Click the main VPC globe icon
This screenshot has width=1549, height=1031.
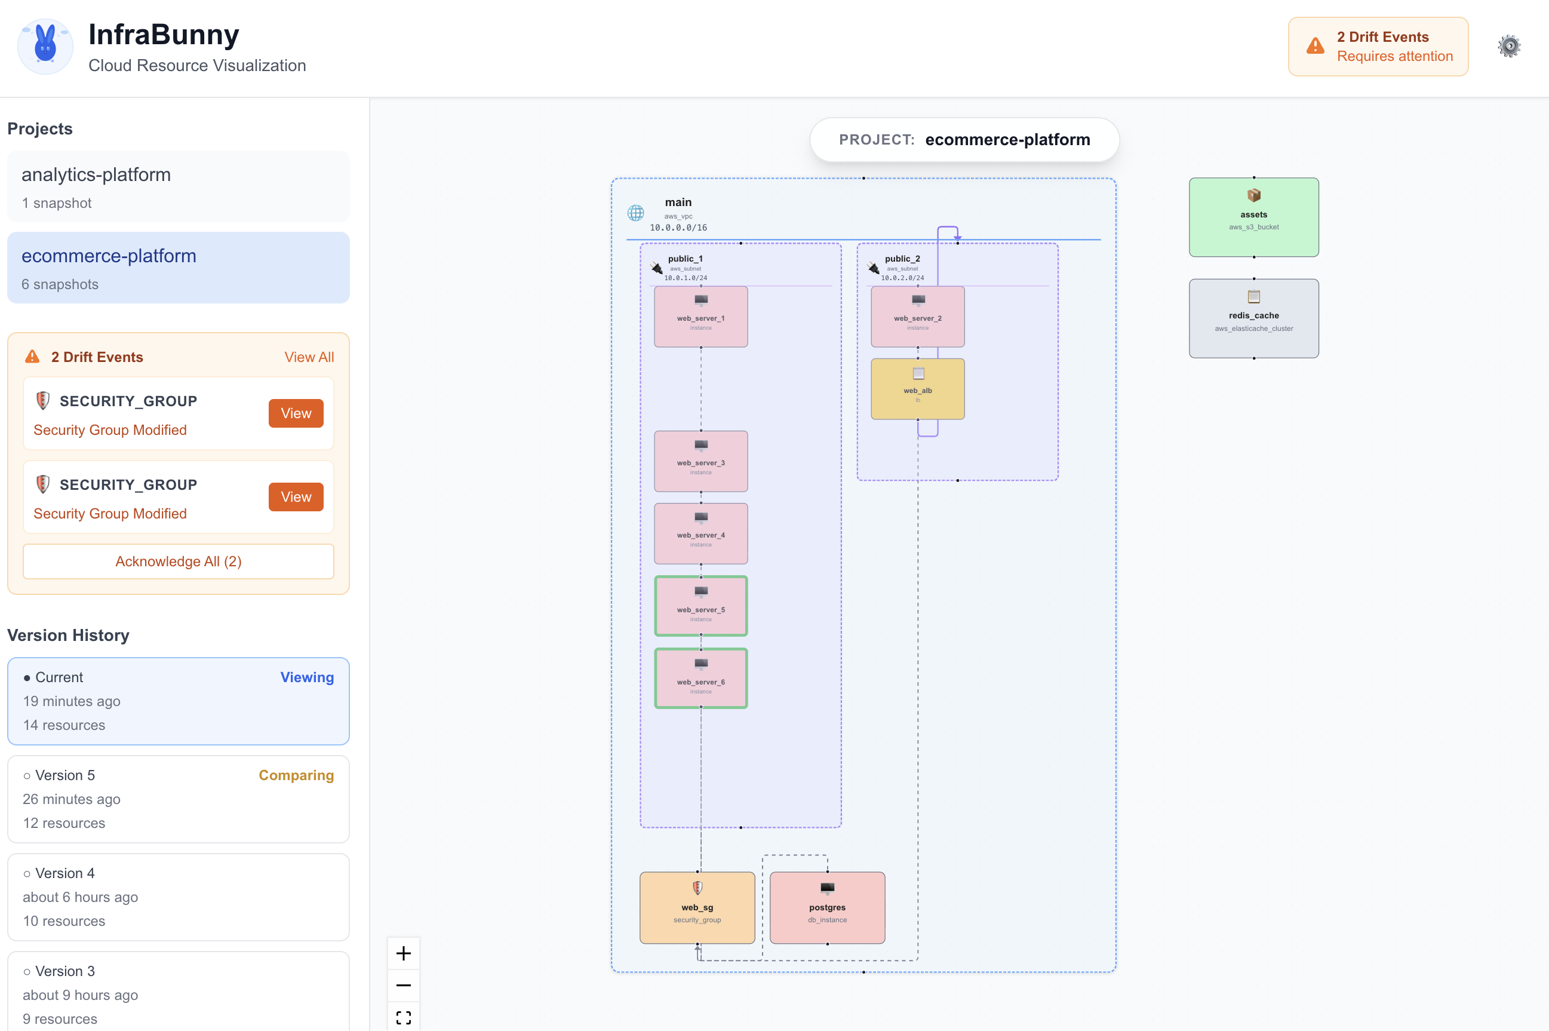(635, 213)
